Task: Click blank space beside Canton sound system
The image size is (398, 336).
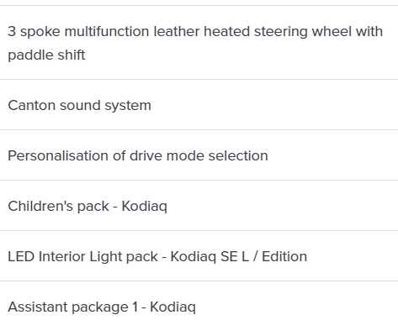Action: [274, 105]
